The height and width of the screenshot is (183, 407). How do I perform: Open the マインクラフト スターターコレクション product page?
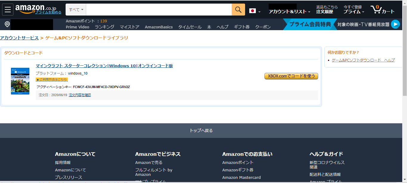[x=105, y=66]
